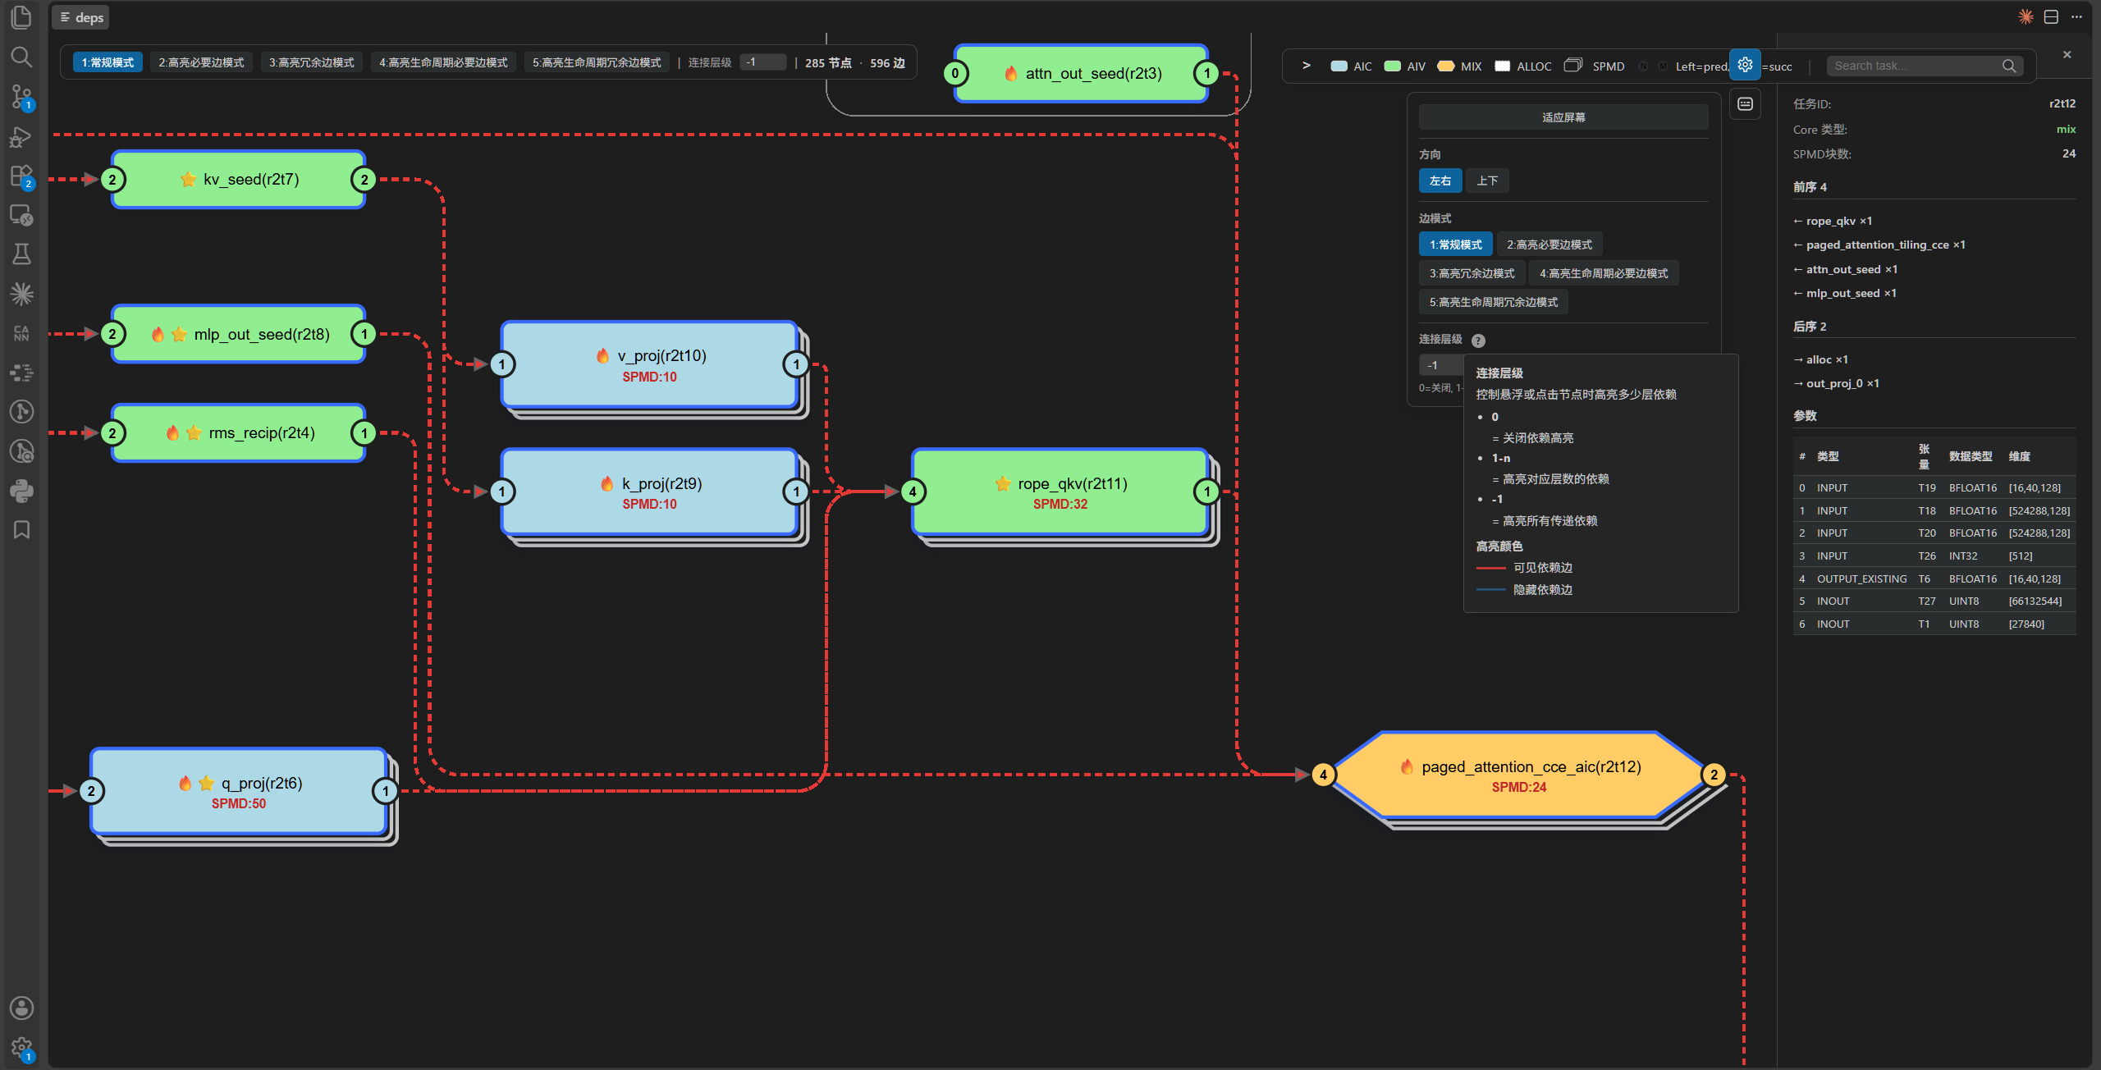Click the 连接层级 value field in the settings panel

1440,365
